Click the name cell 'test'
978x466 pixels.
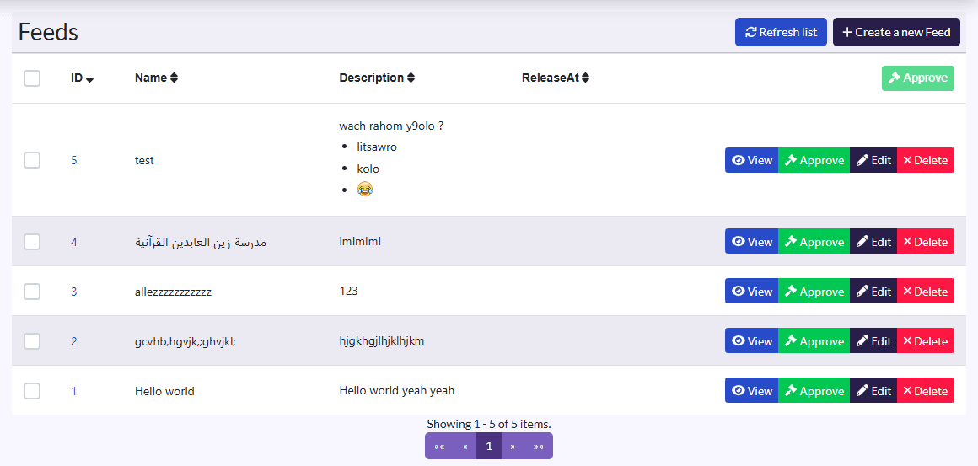144,160
